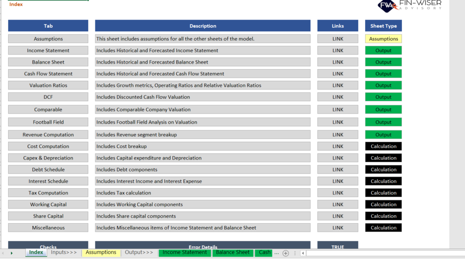Click the next sheet navigation arrow
Image resolution: width=465 pixels, height=259 pixels.
11,253
